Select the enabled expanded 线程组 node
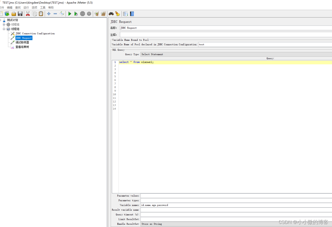 point(15,29)
